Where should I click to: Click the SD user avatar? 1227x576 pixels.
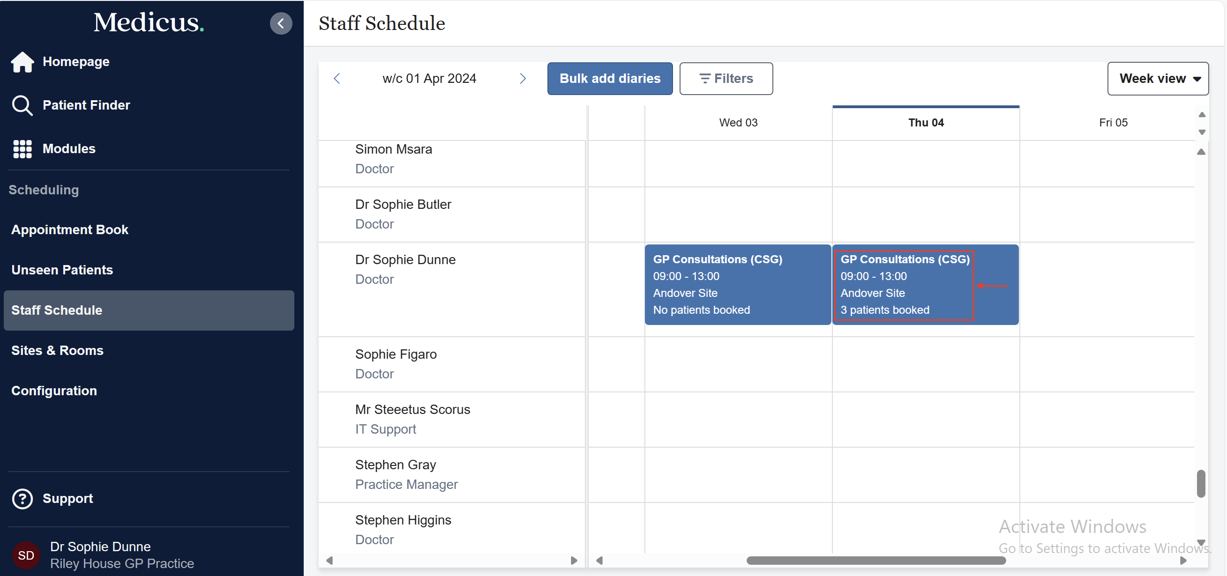coord(26,555)
